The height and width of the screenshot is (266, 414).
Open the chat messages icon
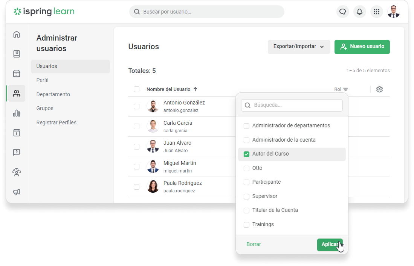(x=342, y=12)
